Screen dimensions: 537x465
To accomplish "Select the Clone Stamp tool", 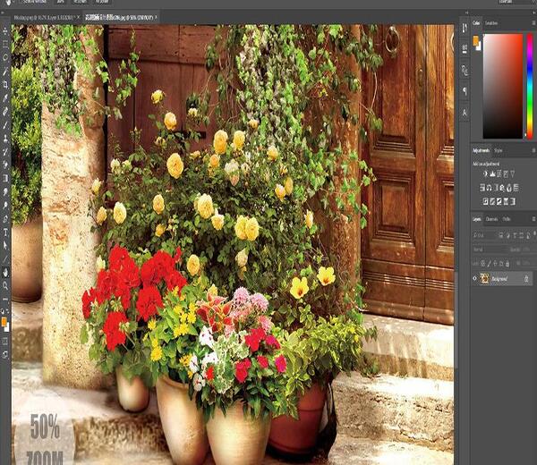I will [x=5, y=139].
